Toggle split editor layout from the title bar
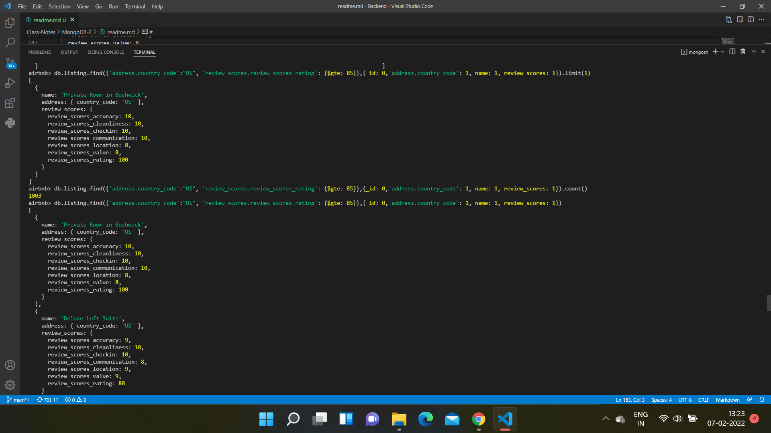Screen dimensions: 771x433 click(751, 19)
